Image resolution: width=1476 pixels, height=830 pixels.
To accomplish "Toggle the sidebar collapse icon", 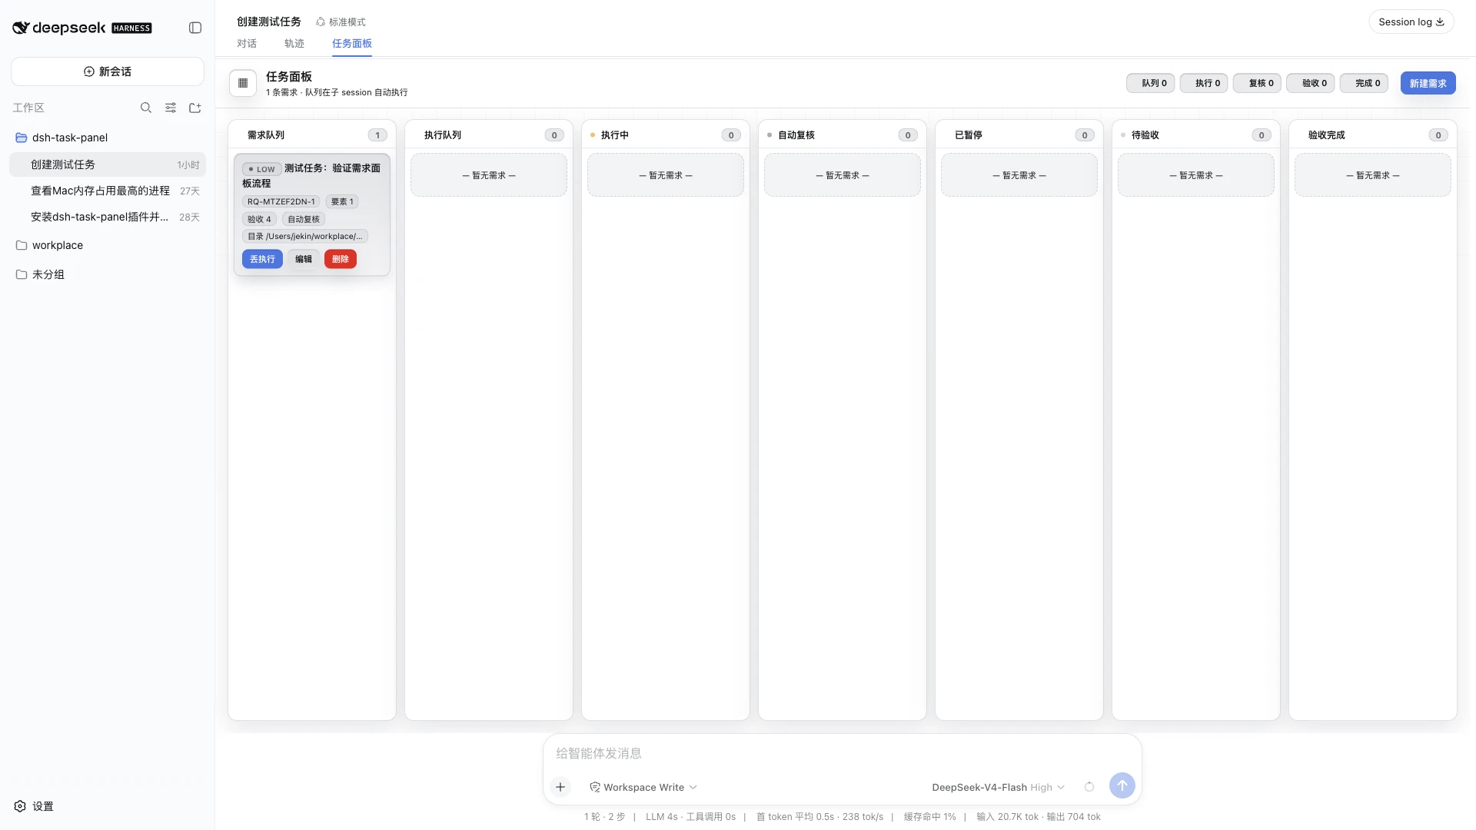I will (x=195, y=28).
